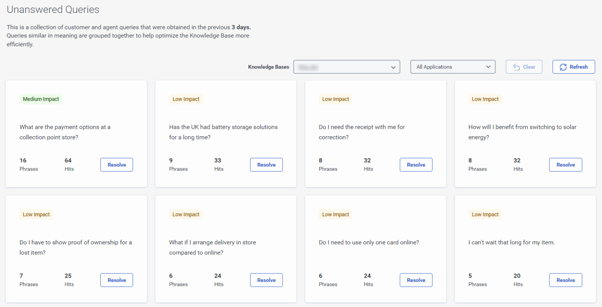Image resolution: width=602 pixels, height=307 pixels.
Task: Resolve the "can't wait for my item" query
Action: tap(566, 280)
